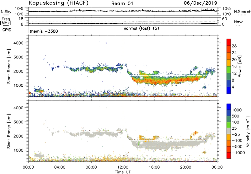Click the '04:00' time axis tick label

tap(60, 167)
